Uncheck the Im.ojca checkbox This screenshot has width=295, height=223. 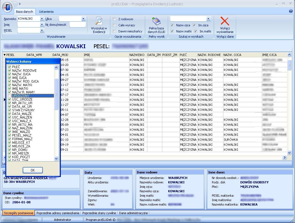click(x=194, y=25)
